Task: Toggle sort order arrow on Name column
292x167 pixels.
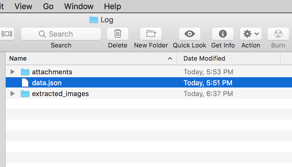Action: [x=170, y=59]
